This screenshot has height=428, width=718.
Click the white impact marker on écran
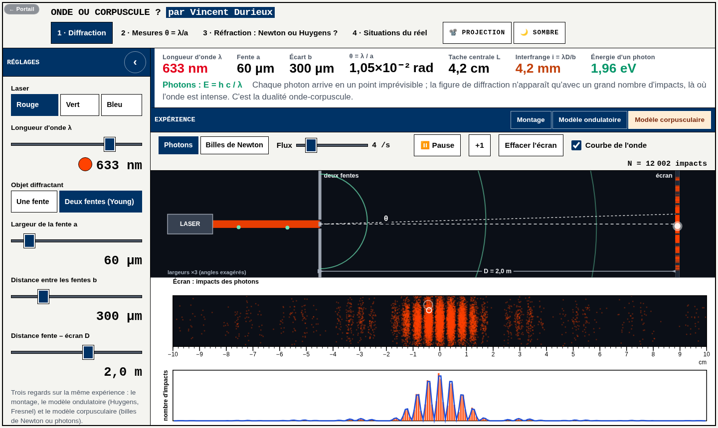click(x=677, y=226)
